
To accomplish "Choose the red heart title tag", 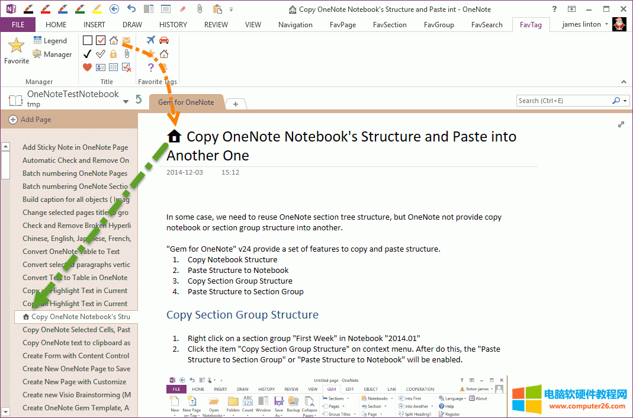I will [87, 67].
